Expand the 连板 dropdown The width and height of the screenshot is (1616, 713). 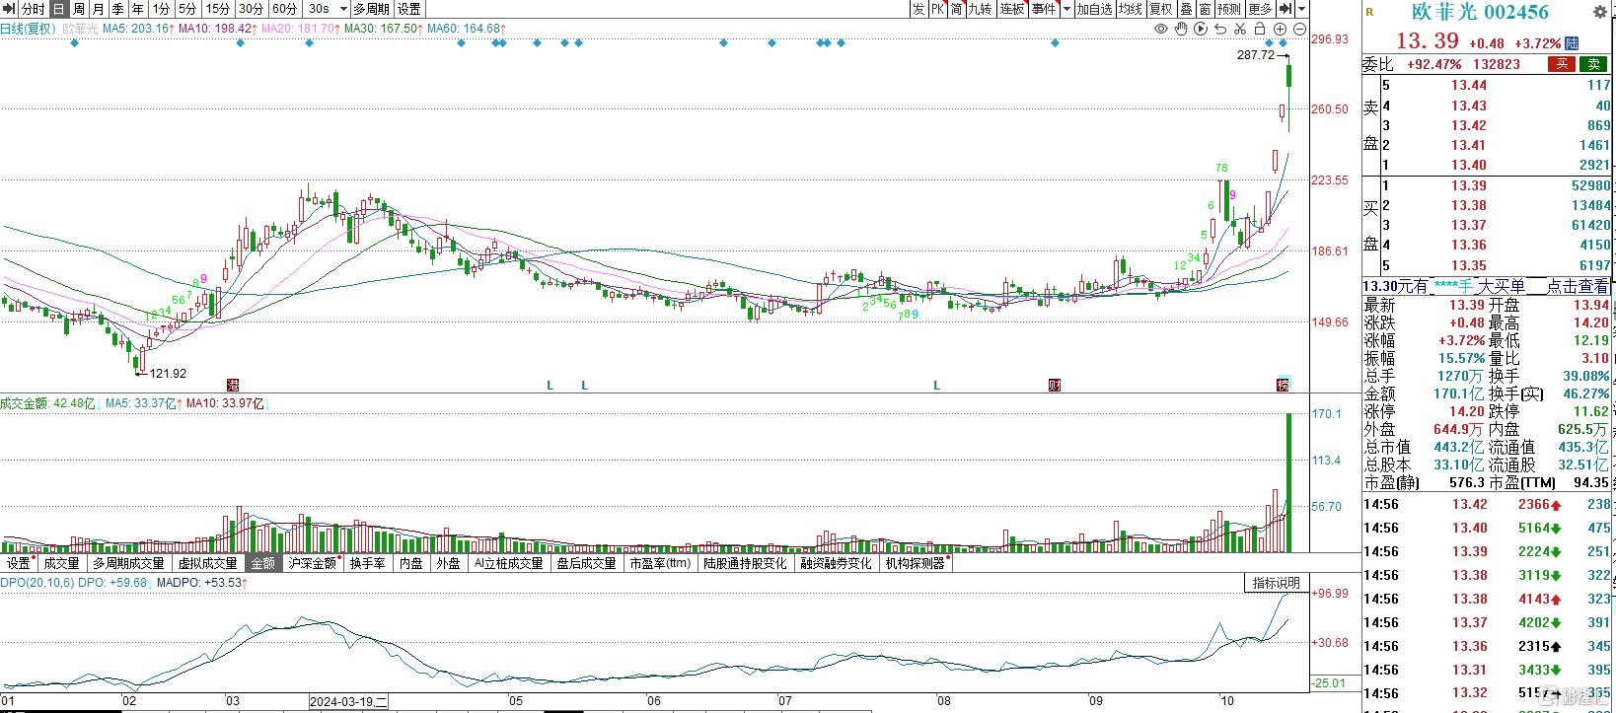(1011, 9)
